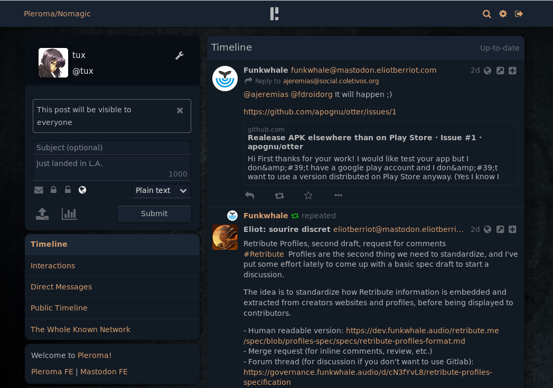This screenshot has height=388, width=553.
Task: Click the Subject (optional) input field
Action: 112,148
